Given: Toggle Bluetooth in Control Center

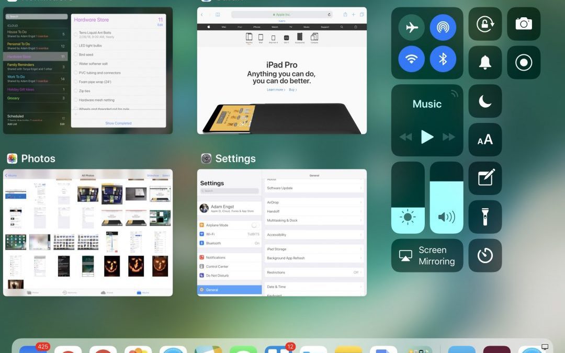Looking at the screenshot, I should 443,59.
